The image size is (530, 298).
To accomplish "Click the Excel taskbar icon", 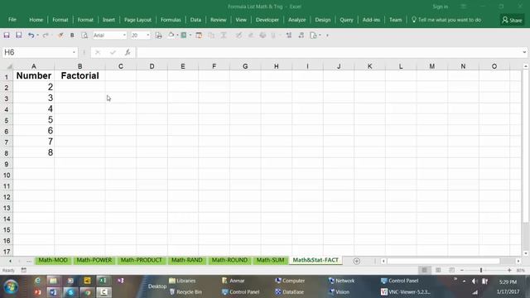I will pos(103,281).
